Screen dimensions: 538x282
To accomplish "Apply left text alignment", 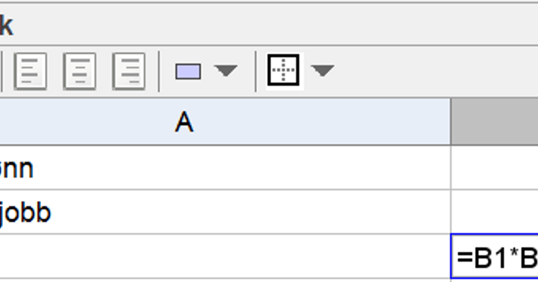I will (x=30, y=71).
